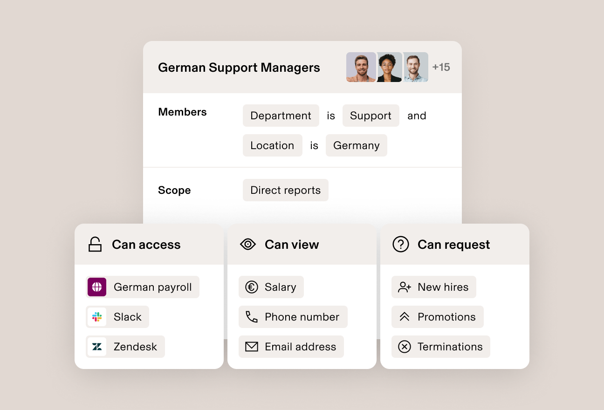Toggle visibility with the Can view eye icon
The width and height of the screenshot is (604, 410).
coord(248,244)
